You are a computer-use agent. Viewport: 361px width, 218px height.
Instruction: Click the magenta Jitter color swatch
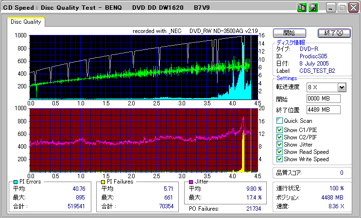[191, 182]
